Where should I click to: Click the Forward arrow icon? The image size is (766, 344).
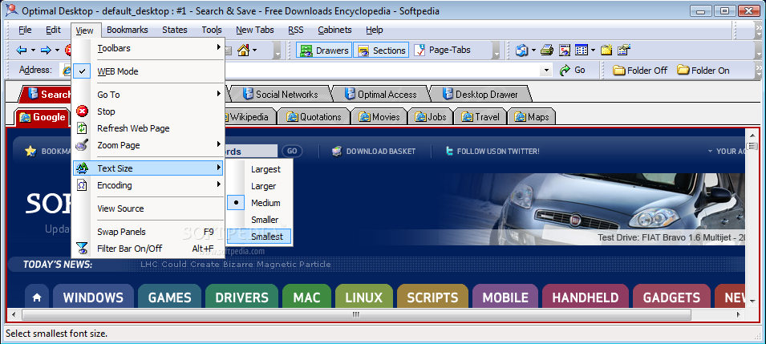pos(46,50)
